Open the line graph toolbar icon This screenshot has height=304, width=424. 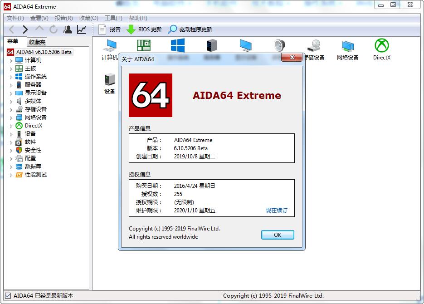tap(82, 29)
